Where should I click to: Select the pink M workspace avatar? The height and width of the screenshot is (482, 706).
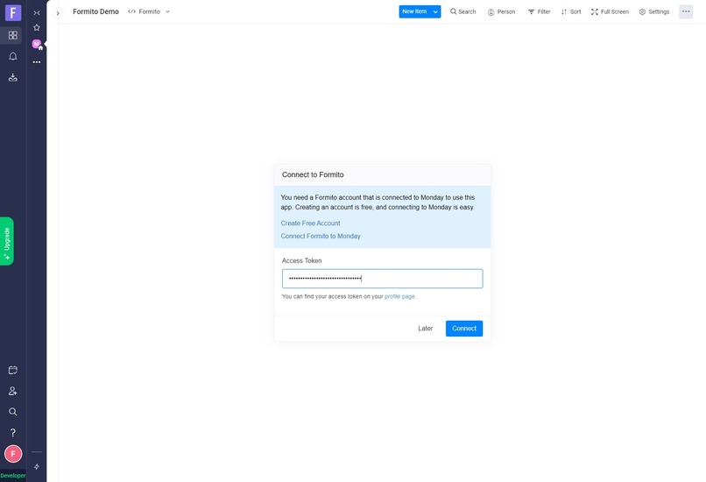[37, 44]
